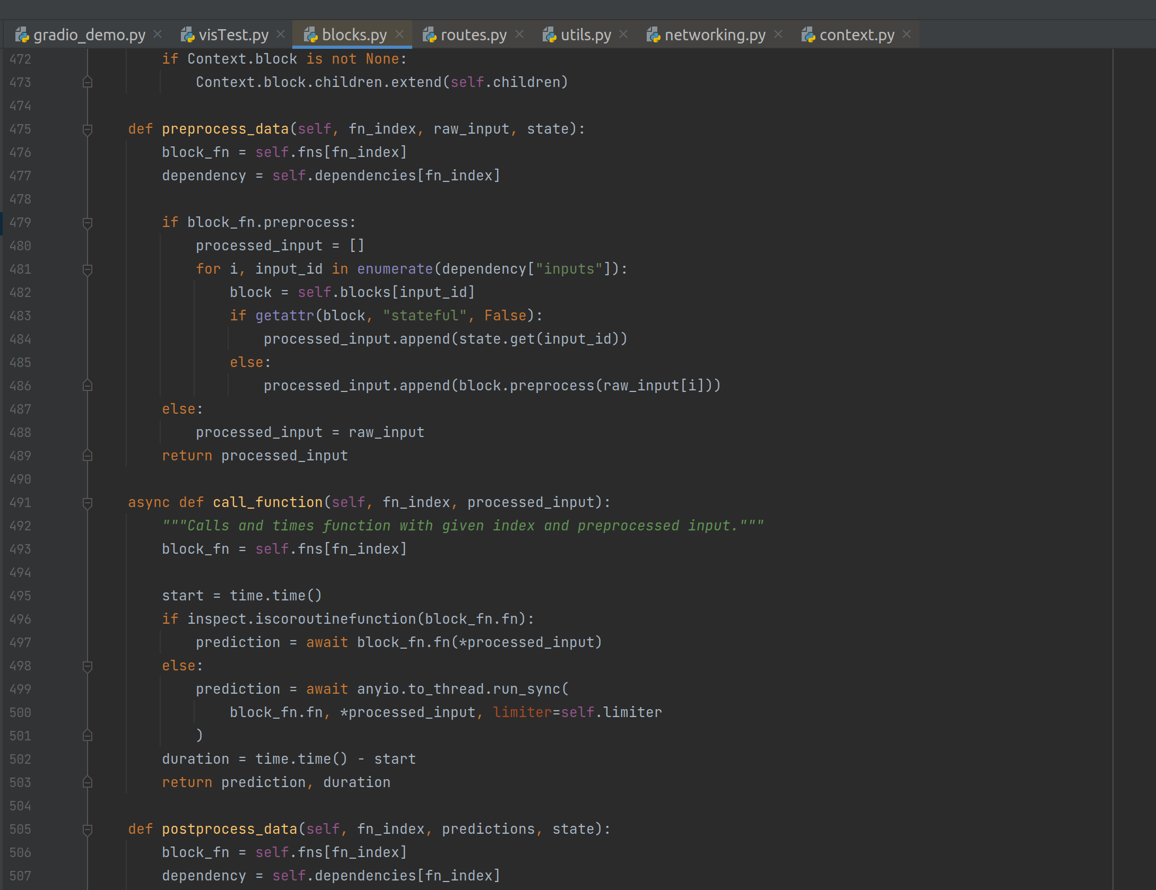Image resolution: width=1156 pixels, height=890 pixels.
Task: Close the context.py tab
Action: [x=907, y=34]
